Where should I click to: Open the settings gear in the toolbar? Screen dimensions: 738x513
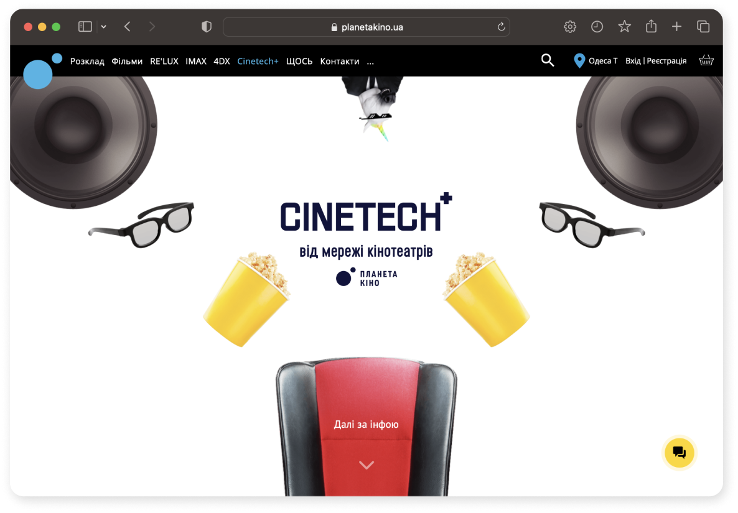click(570, 27)
